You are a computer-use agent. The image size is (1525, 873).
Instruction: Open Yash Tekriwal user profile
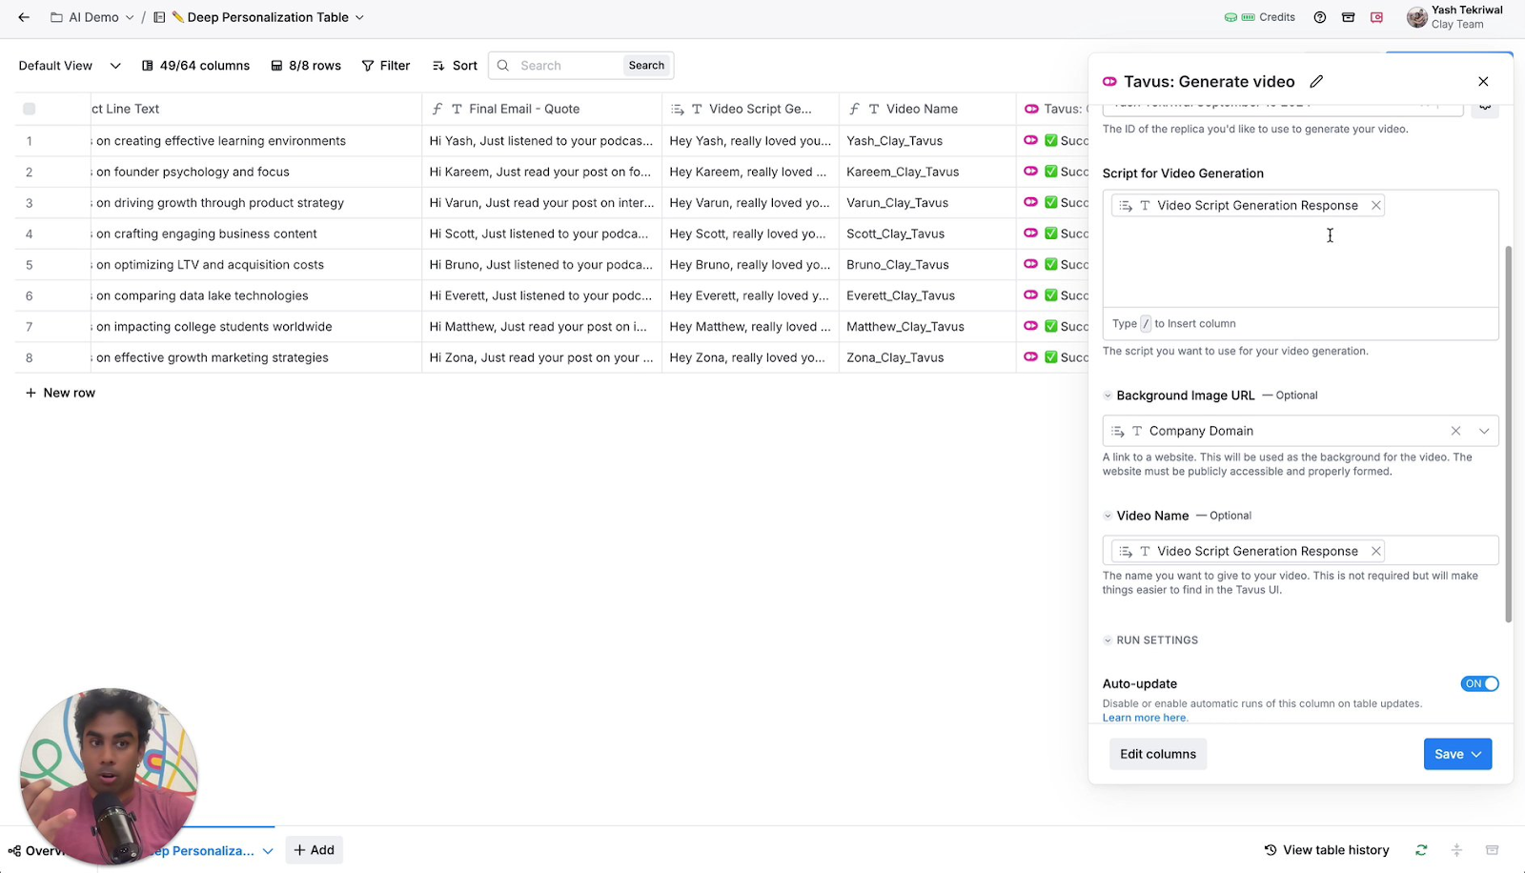coord(1455,17)
